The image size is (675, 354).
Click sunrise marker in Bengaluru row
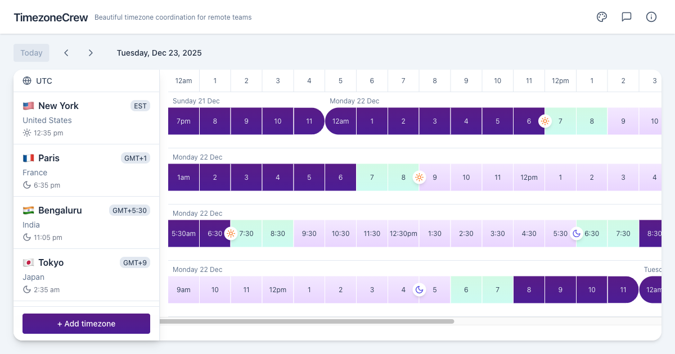231,233
